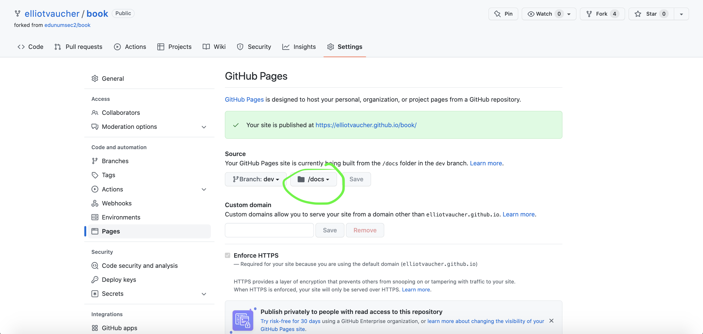This screenshot has height=334, width=703.
Task: Click the Code security and analysis icon
Action: 95,266
